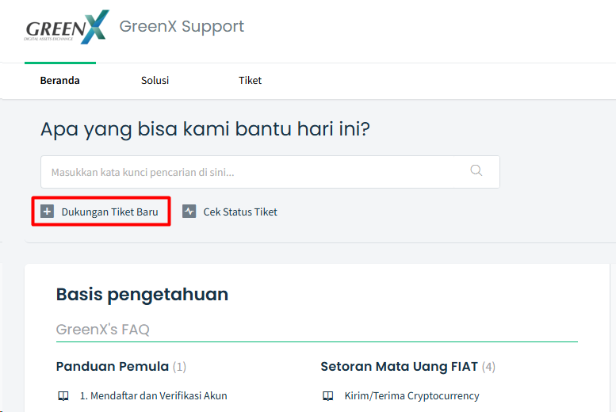
Task: Click the GreenX logo image
Action: (x=67, y=27)
